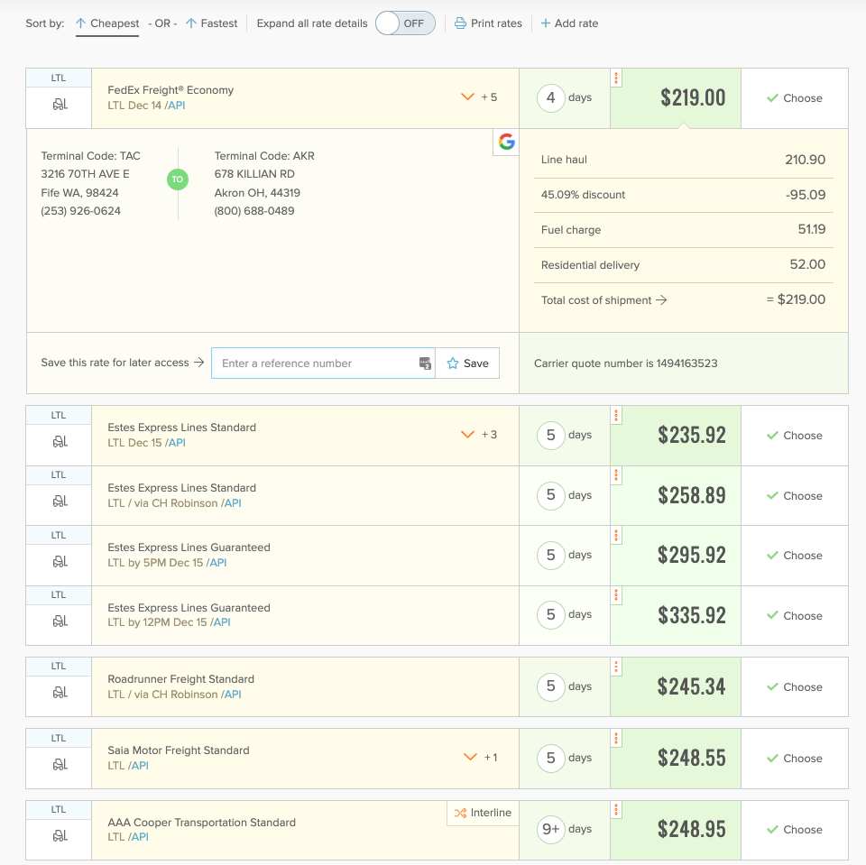This screenshot has height=865, width=866.
Task: Expand the +5 chevron on FedEx Freight Economy
Action: pyautogui.click(x=468, y=97)
